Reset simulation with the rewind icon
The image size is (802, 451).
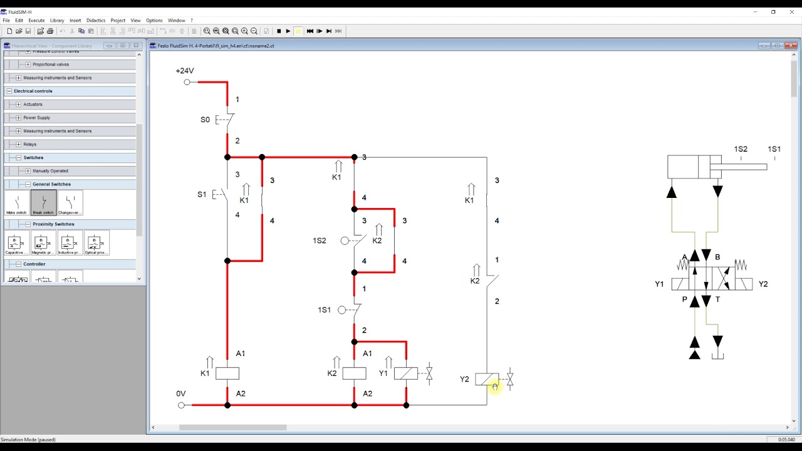tap(310, 31)
